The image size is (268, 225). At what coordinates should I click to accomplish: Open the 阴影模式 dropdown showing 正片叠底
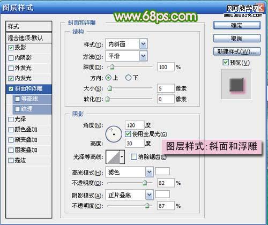point(129,195)
